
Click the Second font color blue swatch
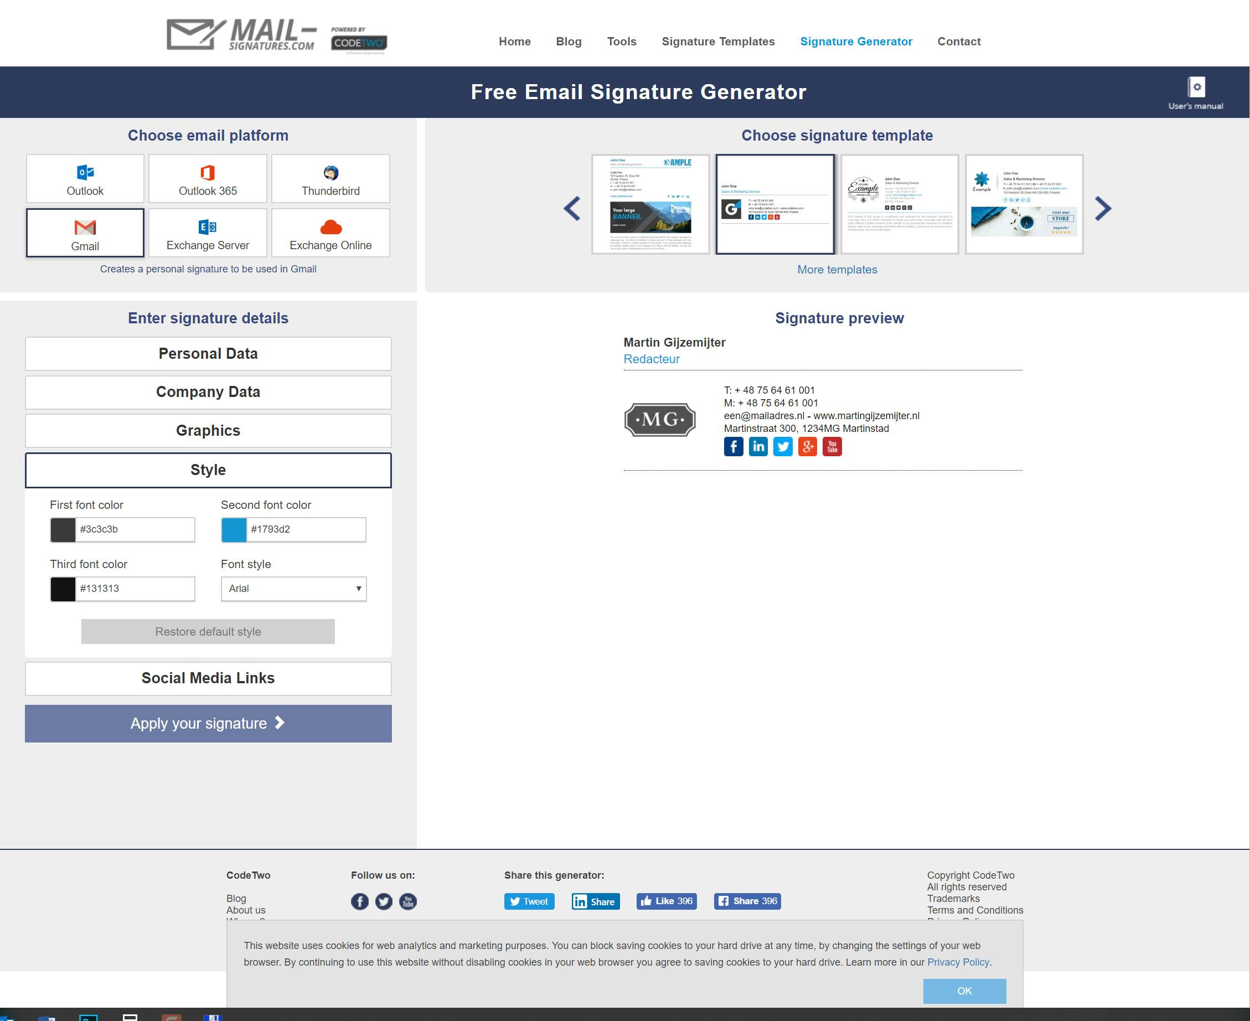point(234,529)
